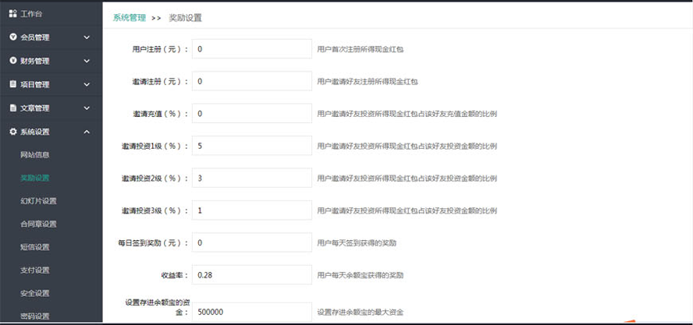
Task: Expand the 项目管理 menu chevron
Action: point(87,84)
